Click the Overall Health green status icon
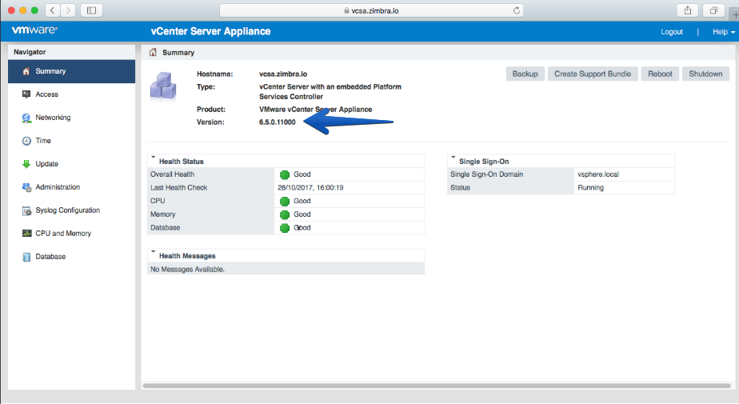 285,175
